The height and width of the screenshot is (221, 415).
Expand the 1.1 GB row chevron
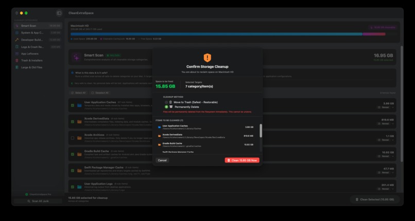pyautogui.click(x=393, y=140)
